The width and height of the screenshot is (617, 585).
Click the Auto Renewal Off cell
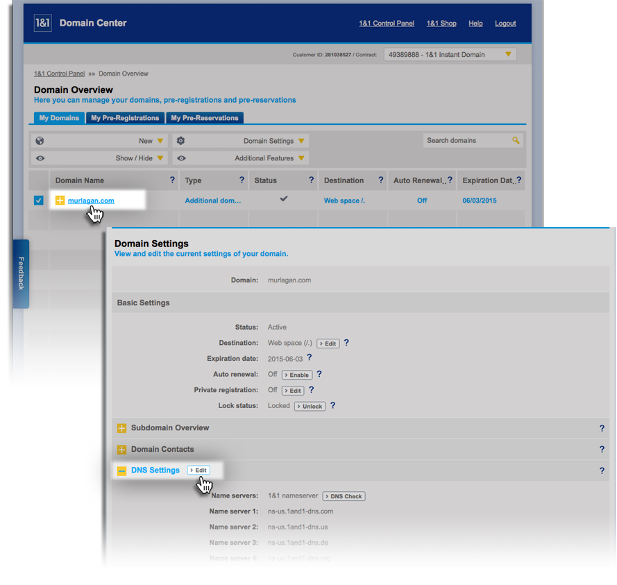point(422,201)
